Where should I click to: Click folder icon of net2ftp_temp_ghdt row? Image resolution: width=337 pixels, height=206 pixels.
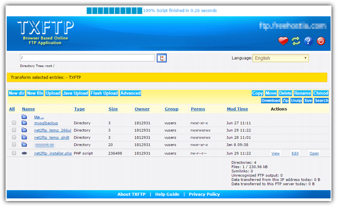point(24,137)
